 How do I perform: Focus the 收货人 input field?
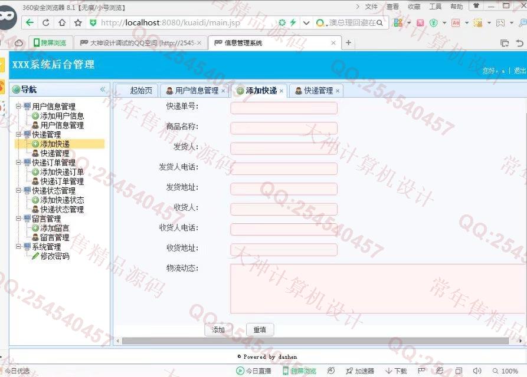[284, 209]
